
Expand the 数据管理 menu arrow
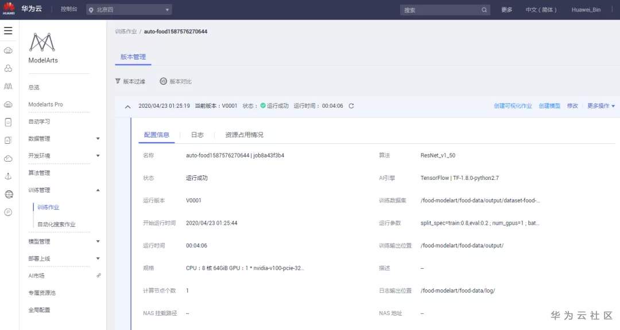click(x=98, y=139)
